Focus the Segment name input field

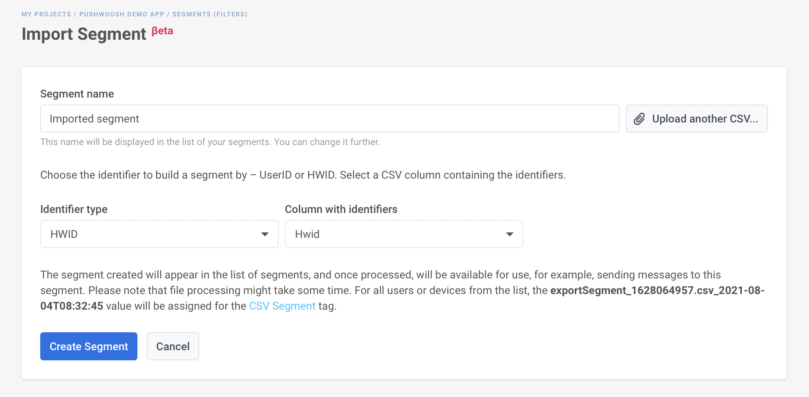pyautogui.click(x=330, y=119)
